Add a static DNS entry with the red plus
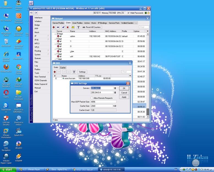The image size is (214, 172). (x=55, y=72)
